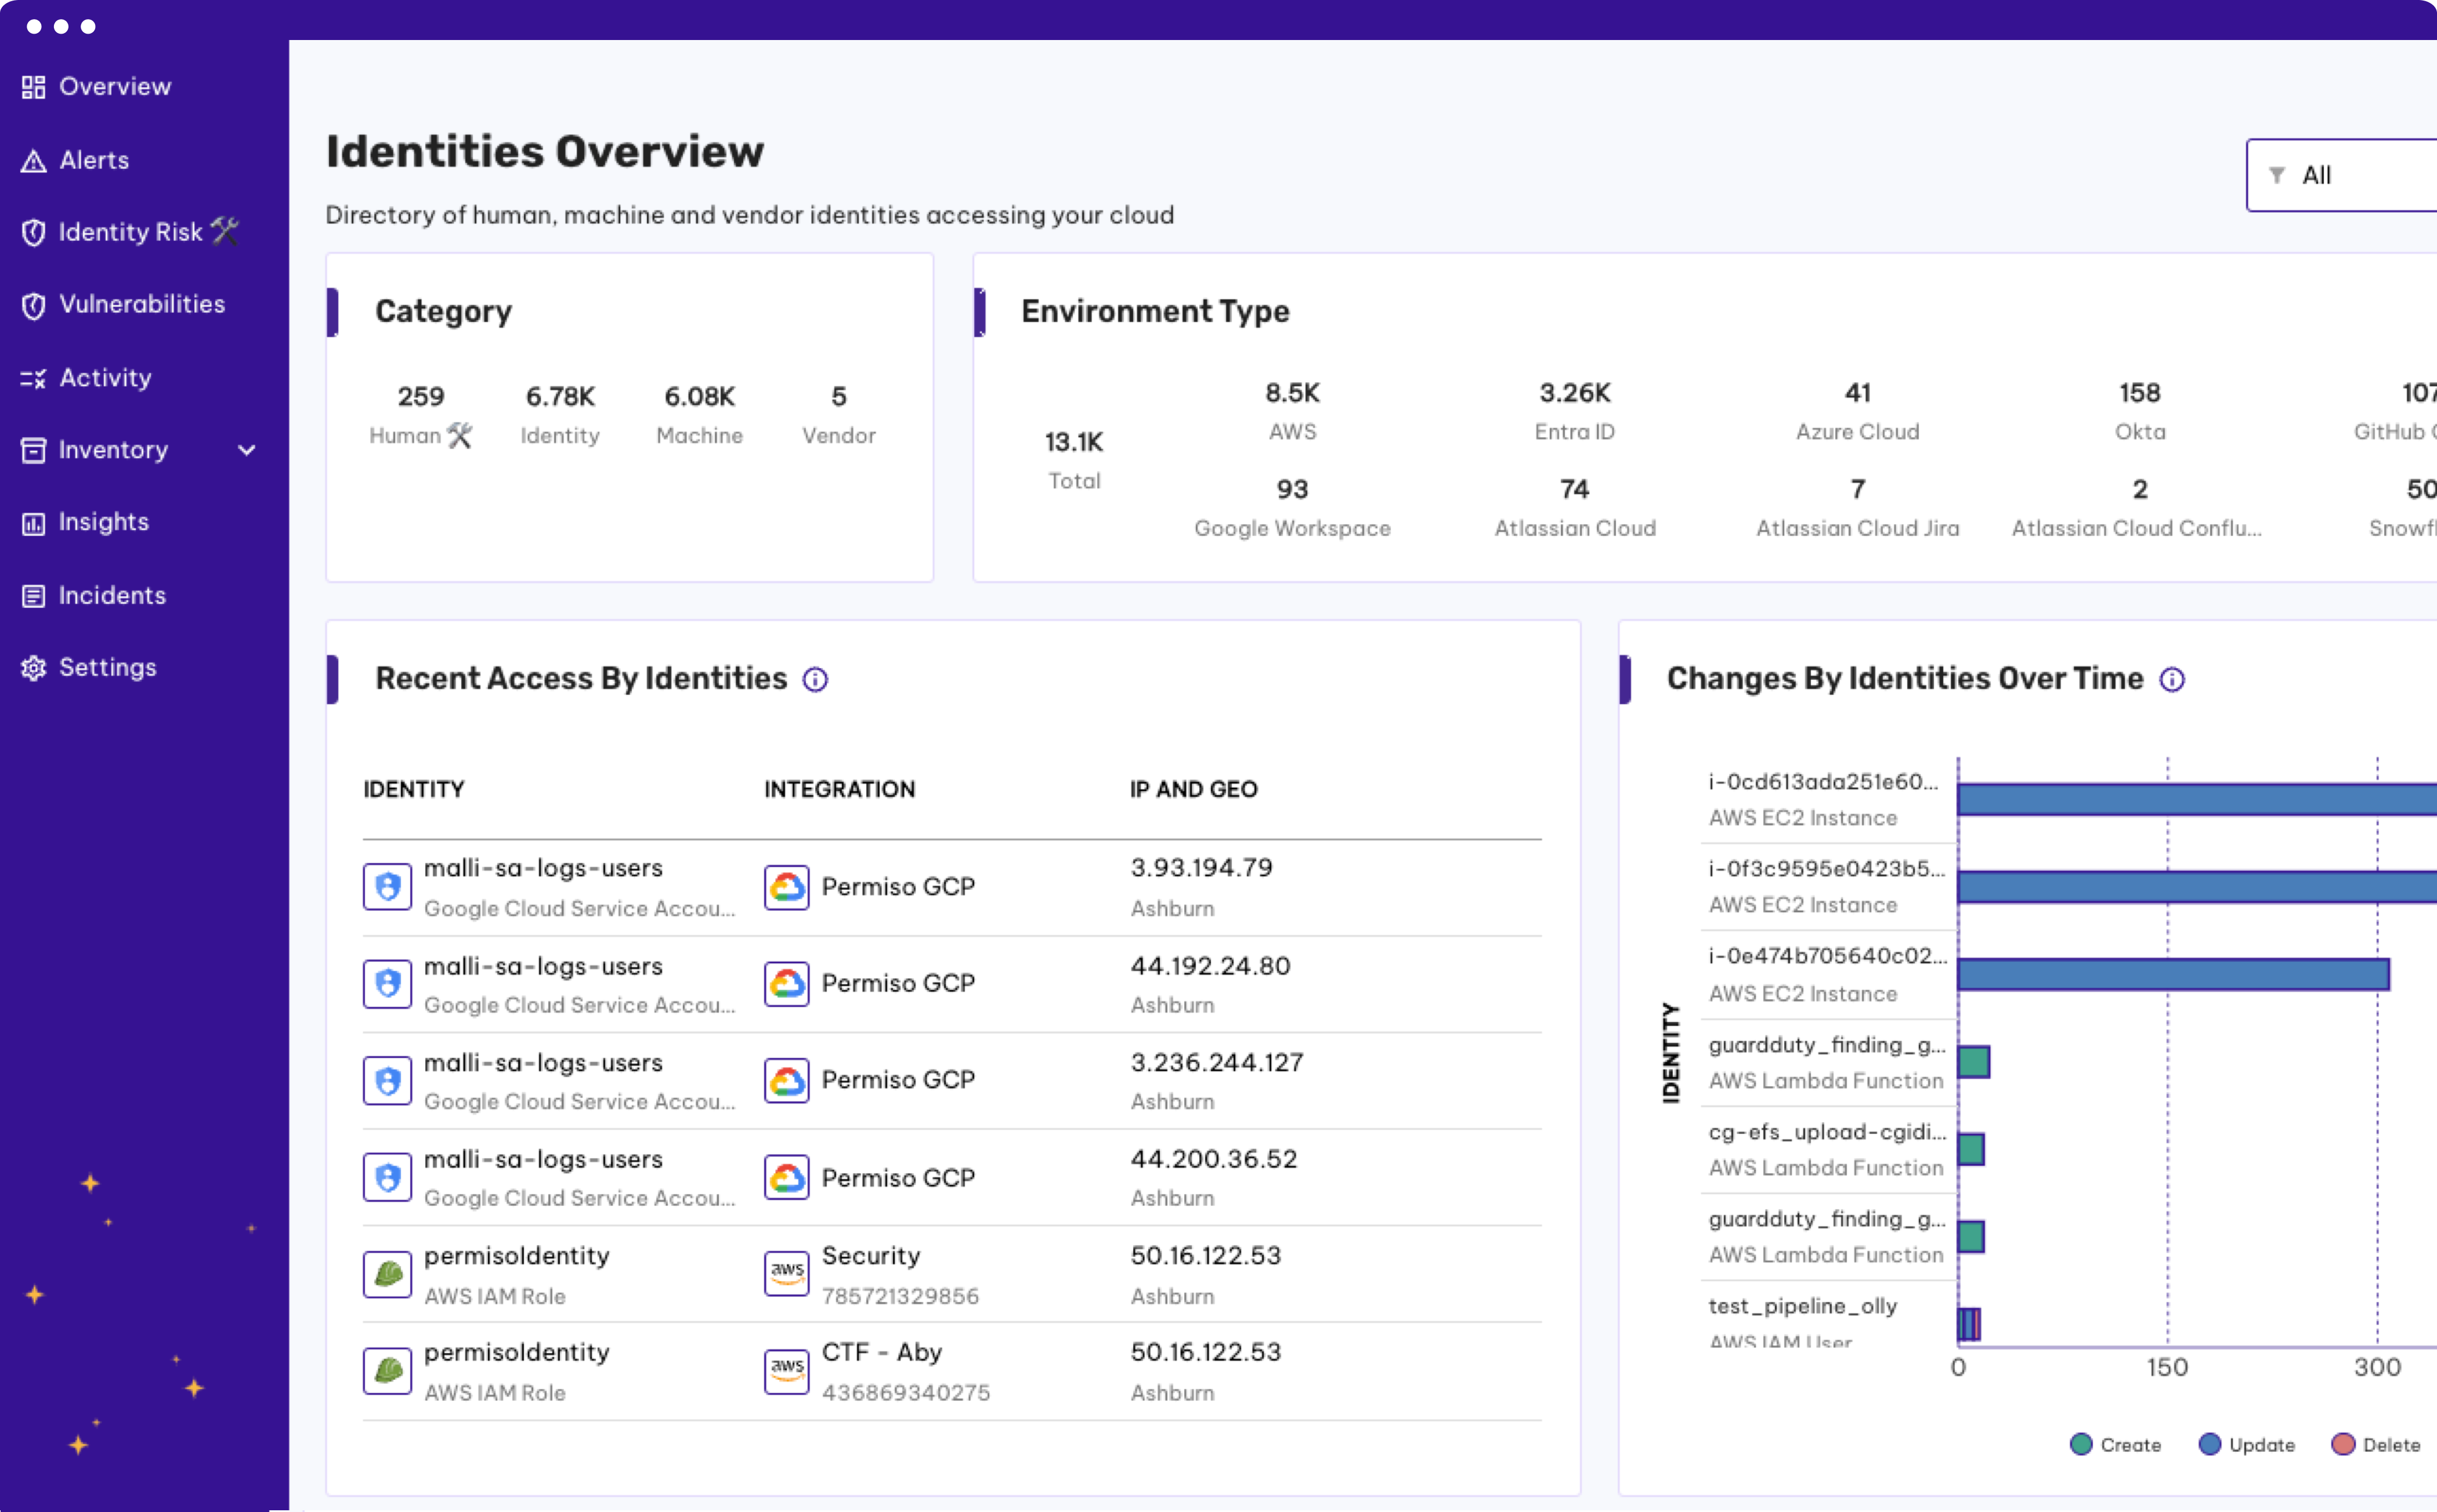Click the Activity icon in sidebar
The image size is (2437, 1512).
pos(33,378)
